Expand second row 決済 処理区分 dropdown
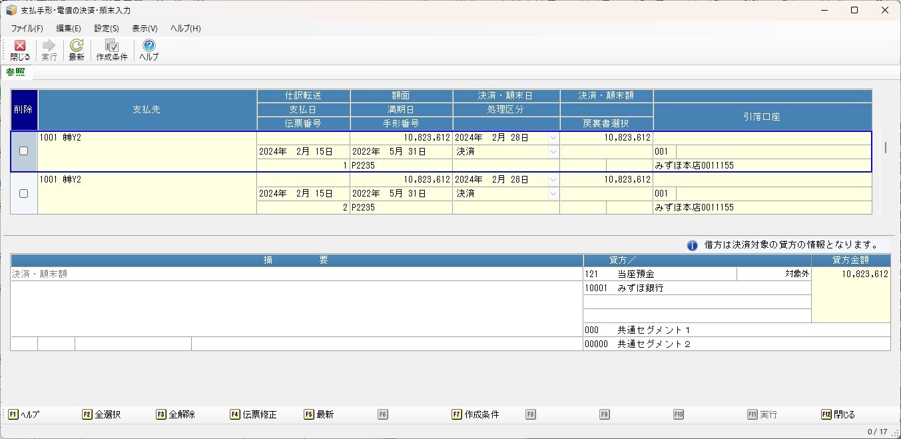Viewport: 901px width, 439px height. pos(553,194)
